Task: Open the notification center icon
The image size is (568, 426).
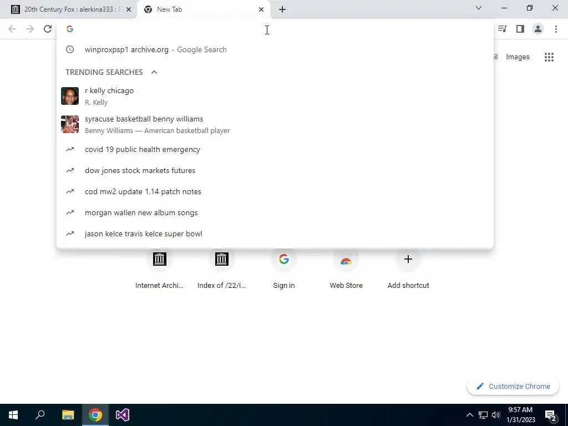Action: pos(550,415)
